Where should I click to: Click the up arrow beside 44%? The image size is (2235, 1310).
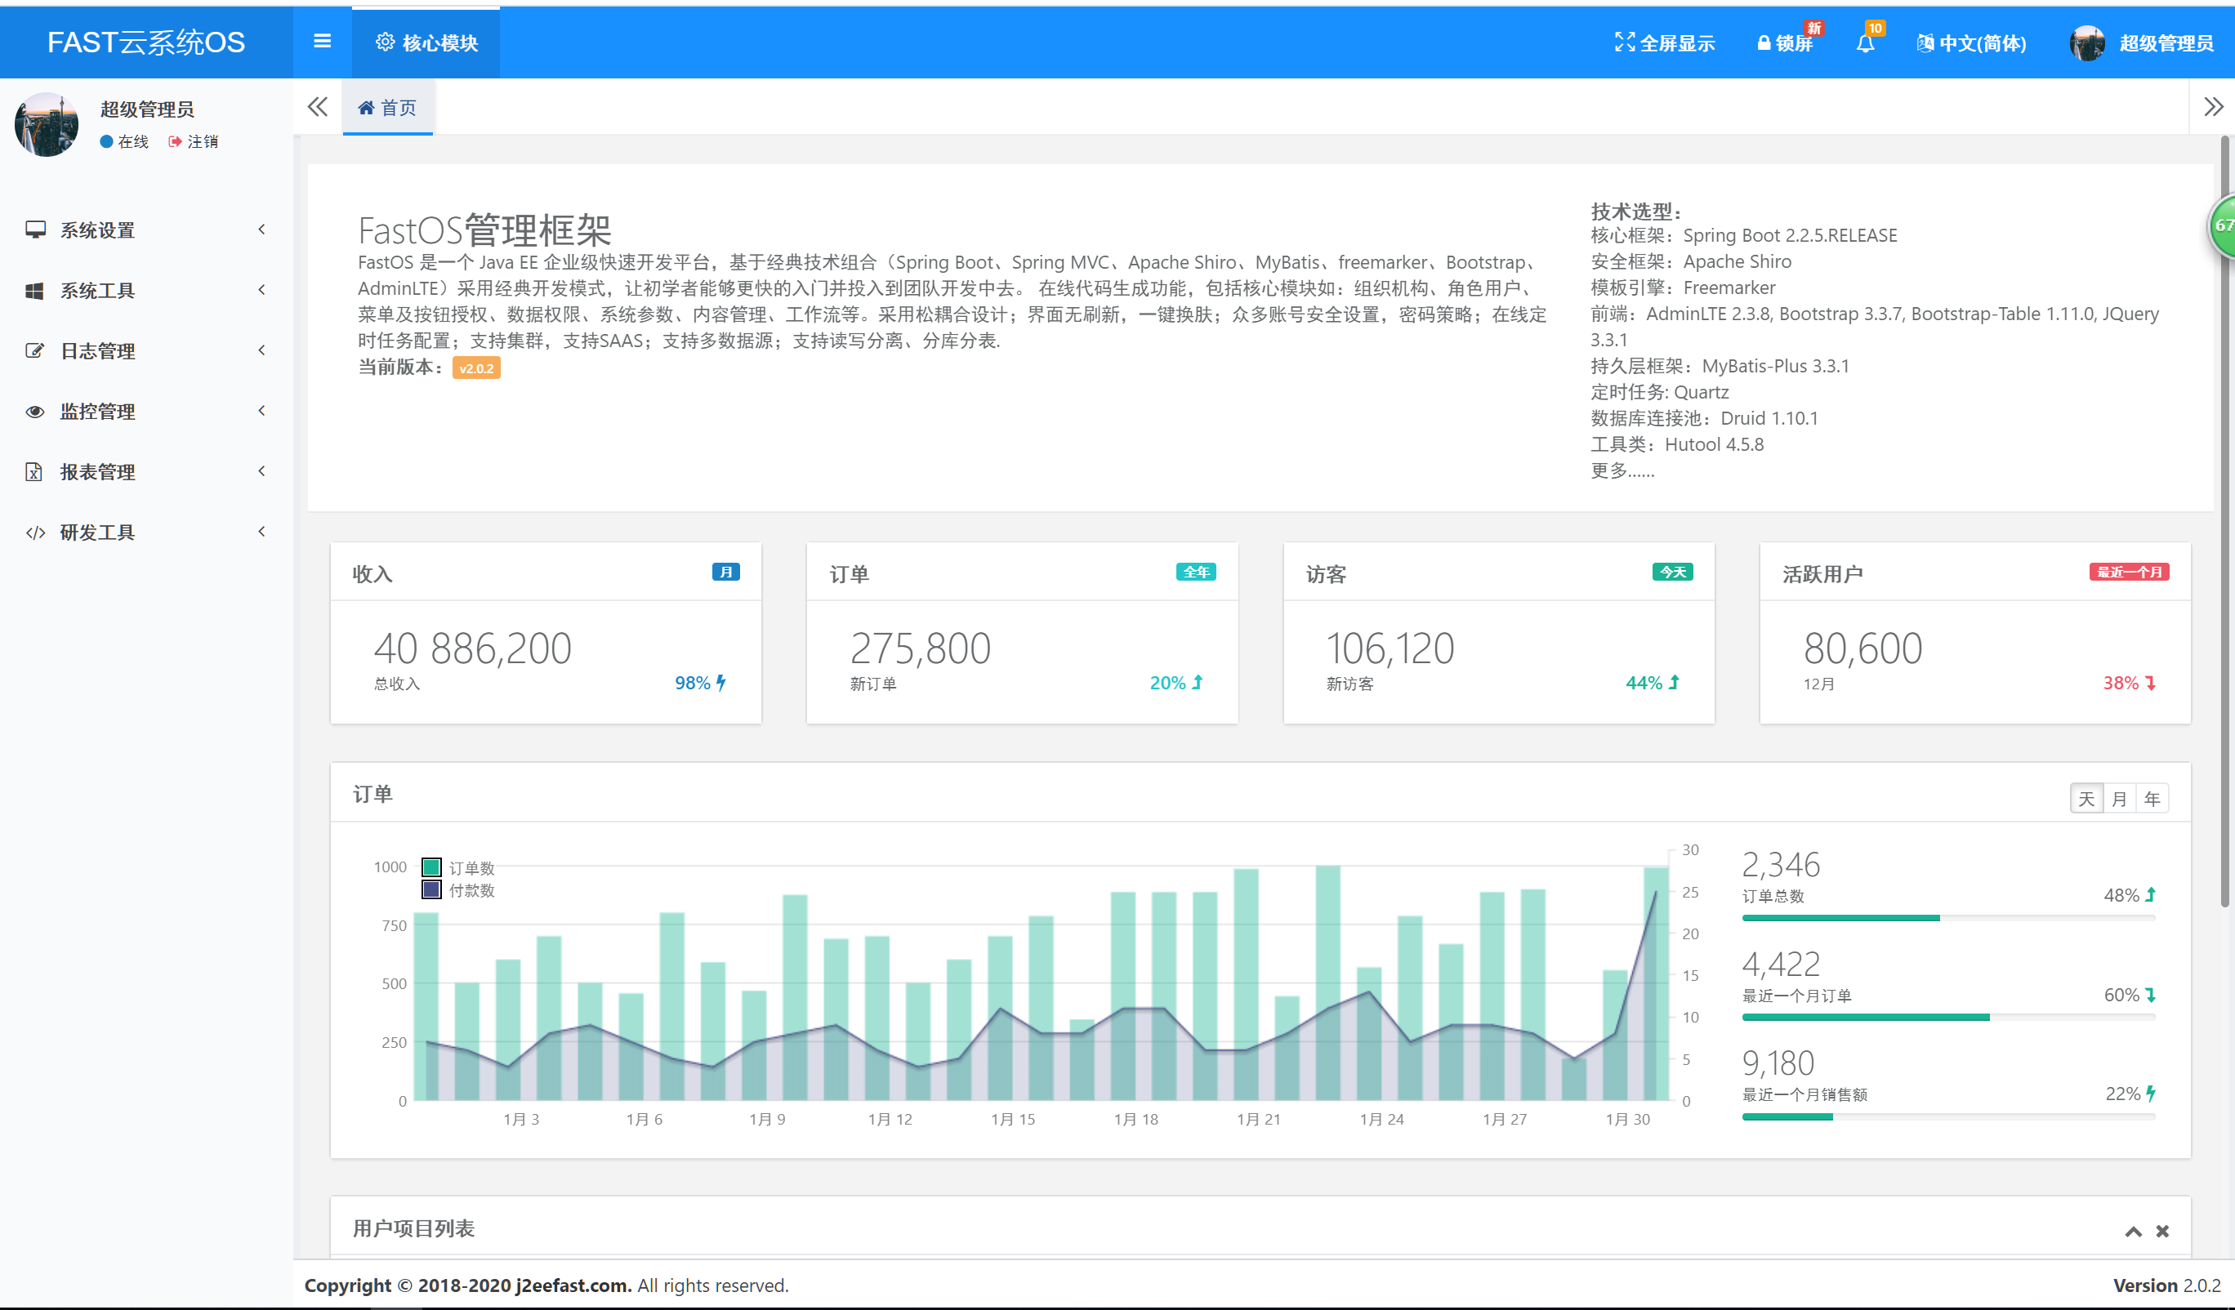tap(1675, 682)
